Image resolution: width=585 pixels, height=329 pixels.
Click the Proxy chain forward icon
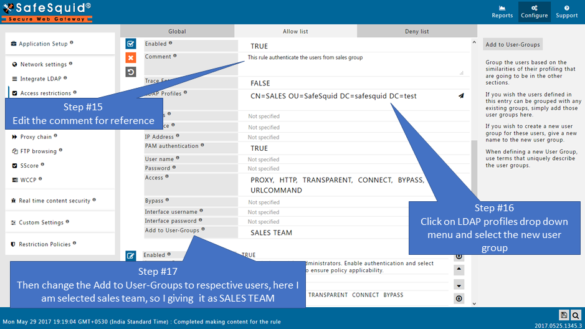[x=14, y=137]
